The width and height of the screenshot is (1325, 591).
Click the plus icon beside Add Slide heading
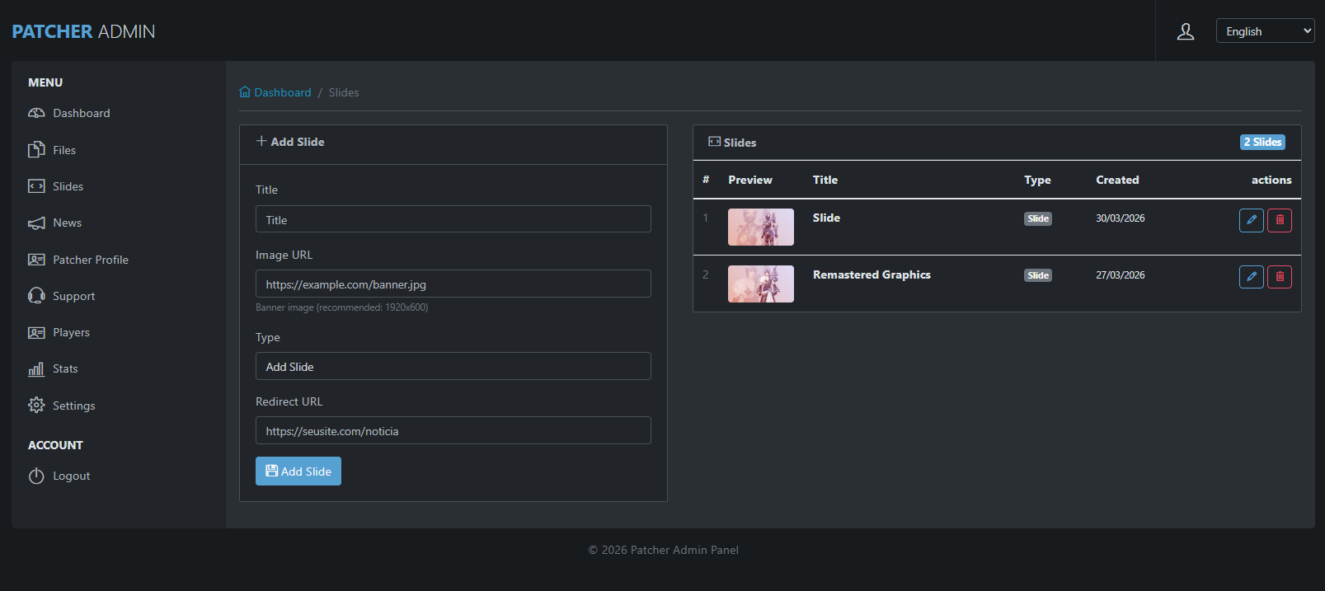click(261, 141)
